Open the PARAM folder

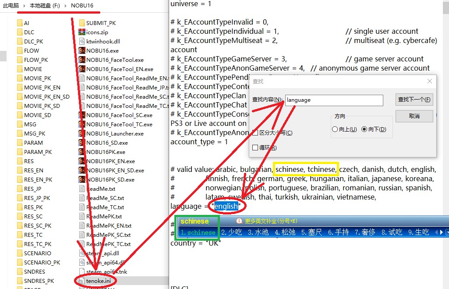click(x=30, y=143)
